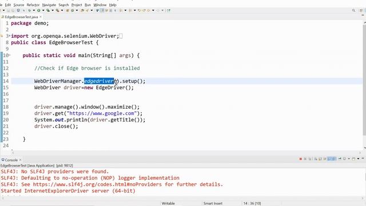
Task: Open the Edit menu
Action: [7, 5]
